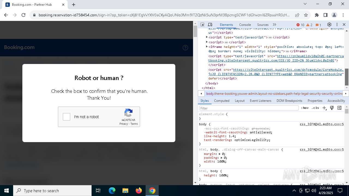Switch to Layout pane tab
349x196 pixels.
pyautogui.click(x=240, y=101)
